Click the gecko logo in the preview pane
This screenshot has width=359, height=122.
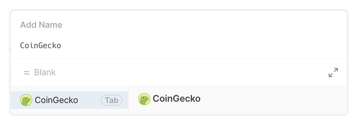click(144, 99)
